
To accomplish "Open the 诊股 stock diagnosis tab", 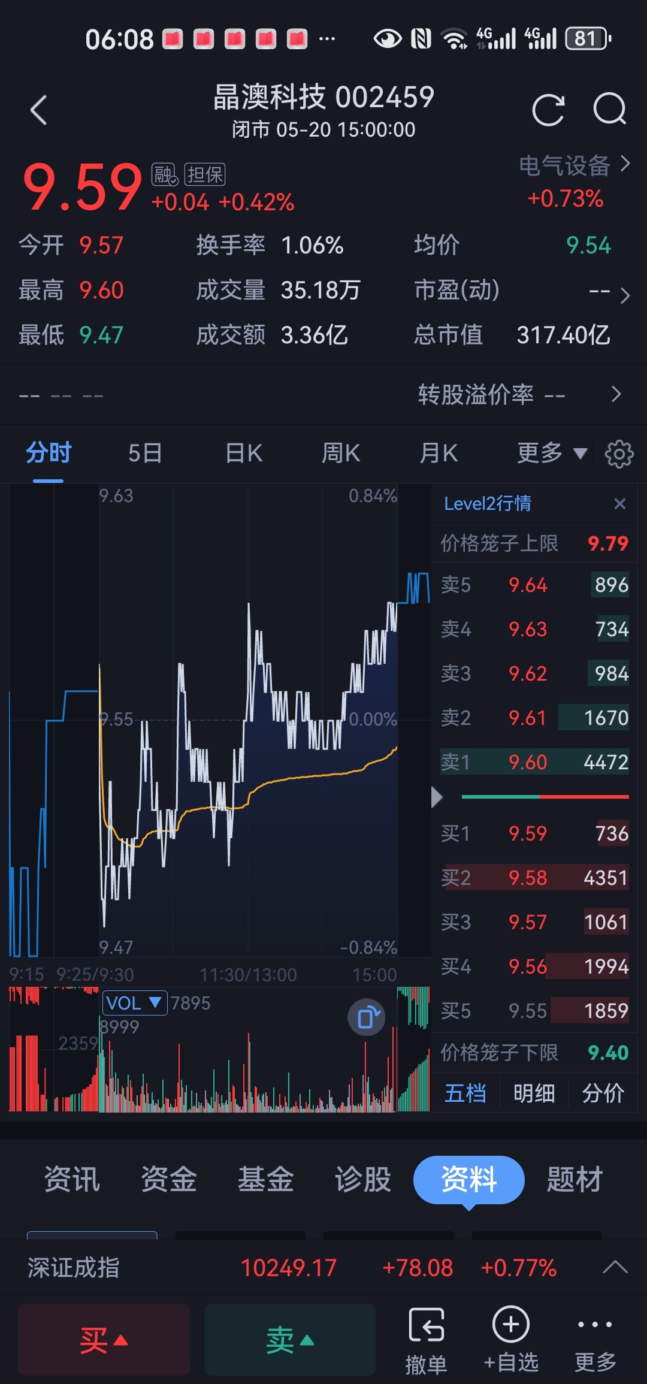I will click(x=363, y=1179).
